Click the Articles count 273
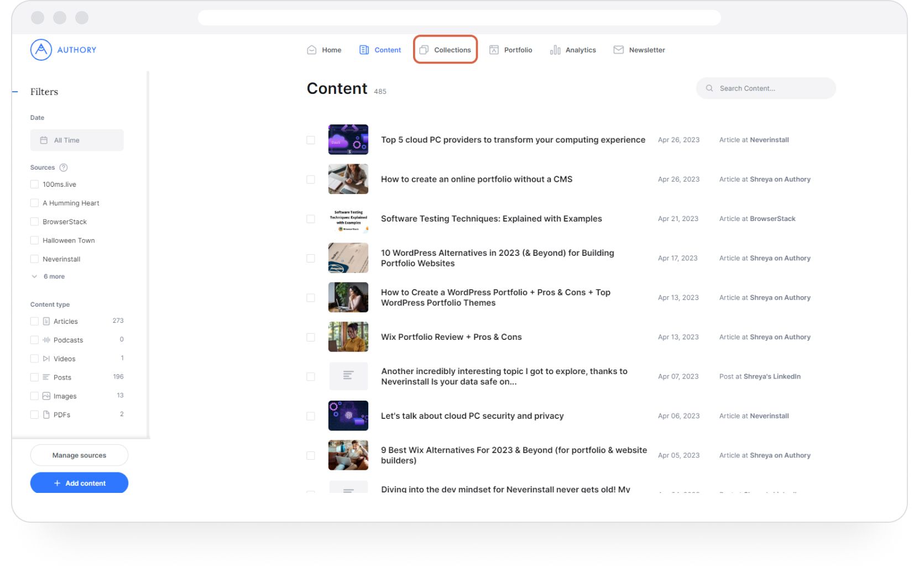Viewport: 919px width, 578px height. click(118, 320)
